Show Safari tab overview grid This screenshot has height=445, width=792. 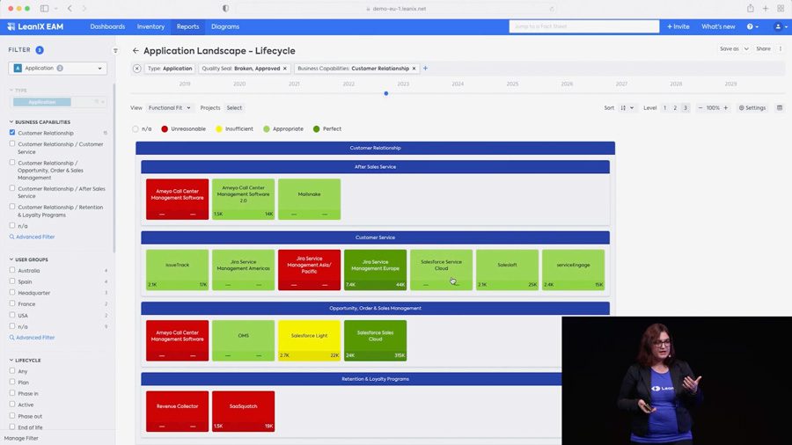pyautogui.click(x=781, y=9)
